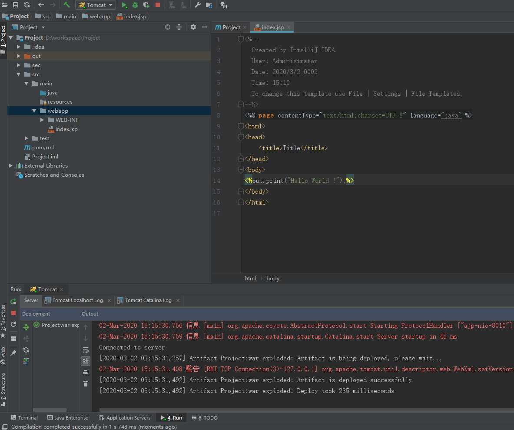Viewport: 514px width, 430px height.
Task: Expand the WEB-INF folder
Action: pos(42,120)
